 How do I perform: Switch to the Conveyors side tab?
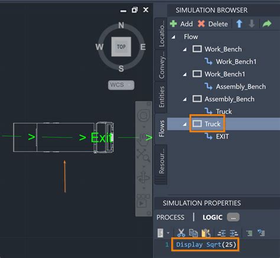coord(161,65)
